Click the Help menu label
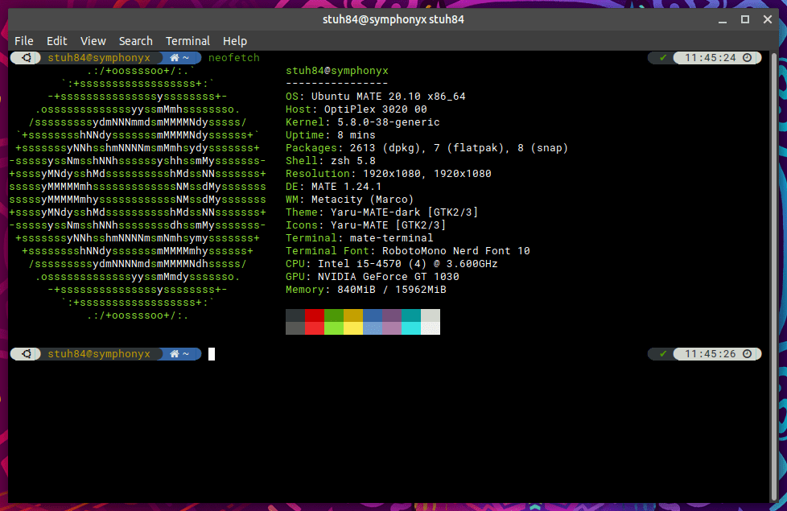 coord(235,41)
